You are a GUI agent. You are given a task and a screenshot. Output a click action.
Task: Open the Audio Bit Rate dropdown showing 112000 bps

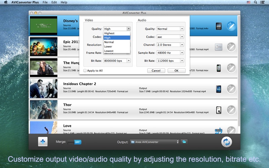170,61
